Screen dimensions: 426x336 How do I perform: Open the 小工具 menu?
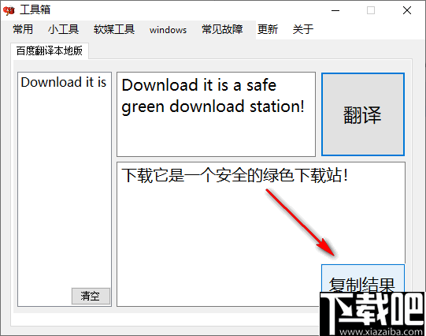tap(63, 29)
